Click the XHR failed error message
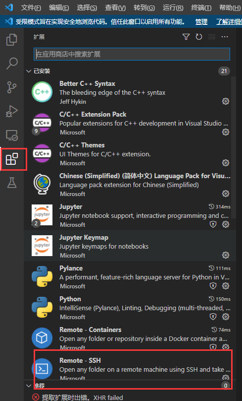Image resolution: width=242 pixels, height=401 pixels. [82, 398]
